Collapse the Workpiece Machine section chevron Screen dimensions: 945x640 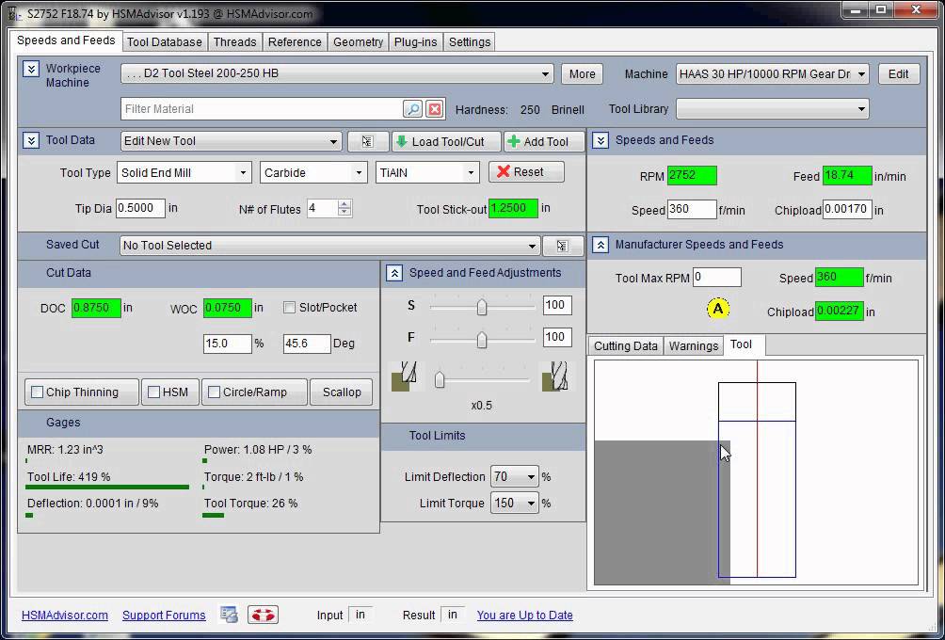31,69
